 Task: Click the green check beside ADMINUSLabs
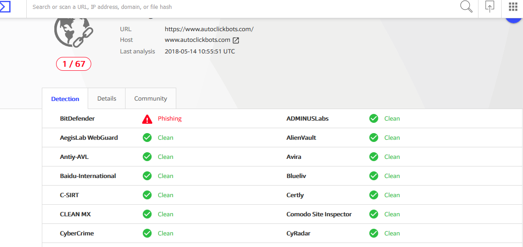373,118
